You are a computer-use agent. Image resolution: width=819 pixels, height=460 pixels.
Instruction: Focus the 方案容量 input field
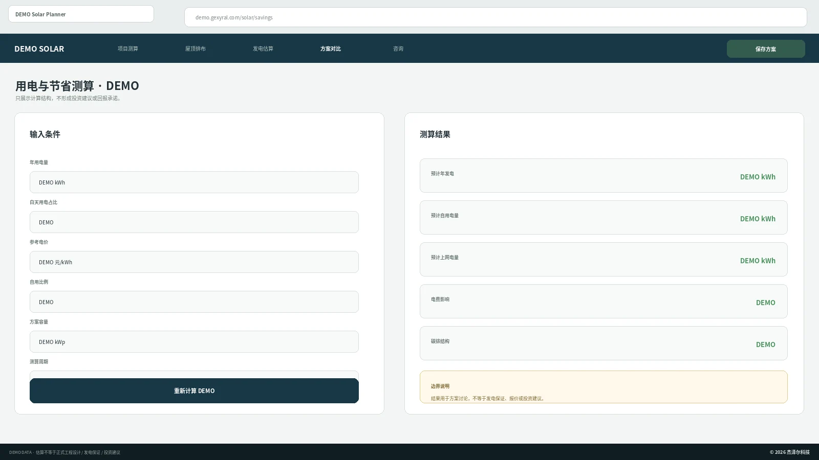(x=194, y=342)
